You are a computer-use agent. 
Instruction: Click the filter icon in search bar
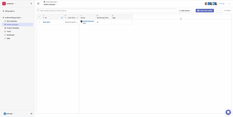38,10
